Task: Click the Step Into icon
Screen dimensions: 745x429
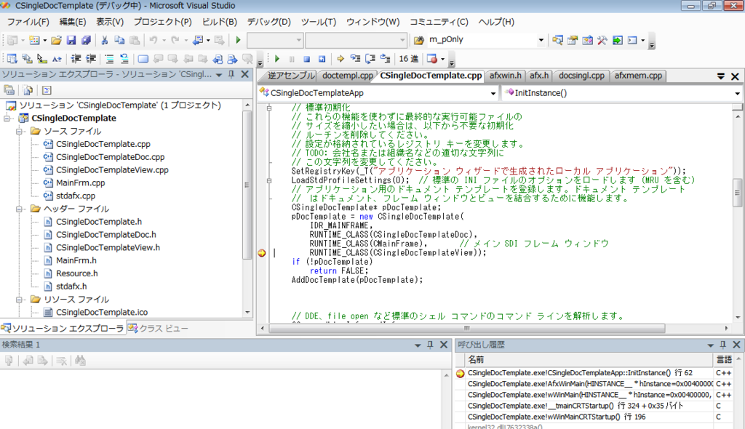Action: [355, 59]
